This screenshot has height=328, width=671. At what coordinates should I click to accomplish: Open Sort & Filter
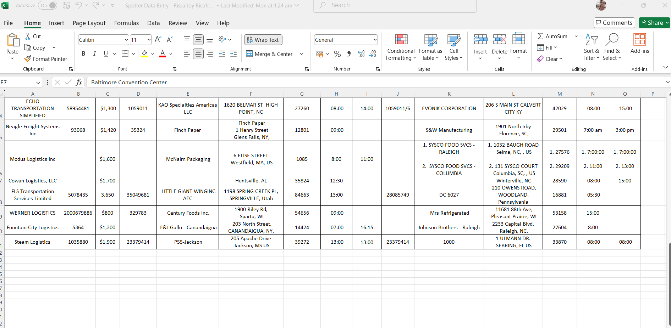[591, 47]
